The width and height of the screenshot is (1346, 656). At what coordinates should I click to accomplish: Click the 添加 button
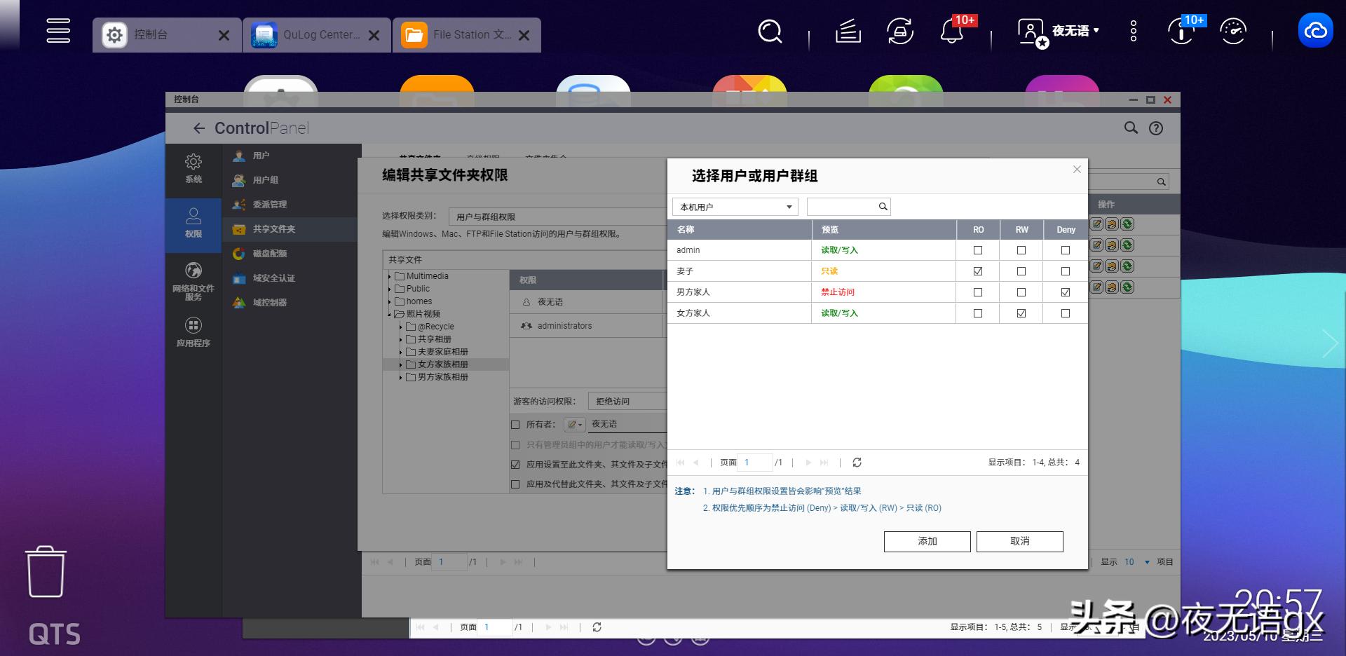[927, 541]
